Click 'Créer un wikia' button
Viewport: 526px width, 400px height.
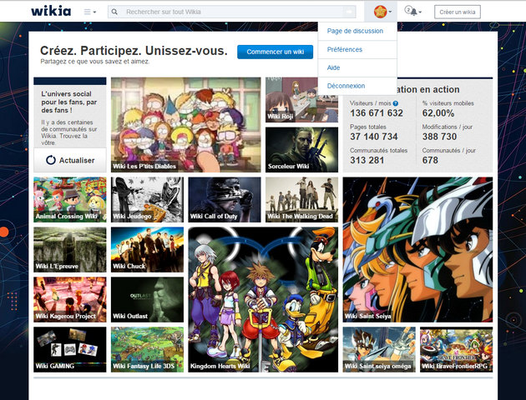click(x=458, y=12)
